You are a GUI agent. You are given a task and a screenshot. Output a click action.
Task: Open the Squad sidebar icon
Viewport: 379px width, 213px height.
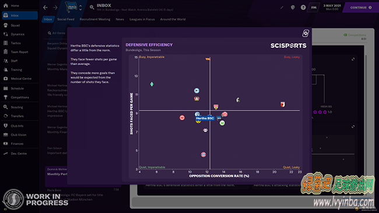(6, 26)
